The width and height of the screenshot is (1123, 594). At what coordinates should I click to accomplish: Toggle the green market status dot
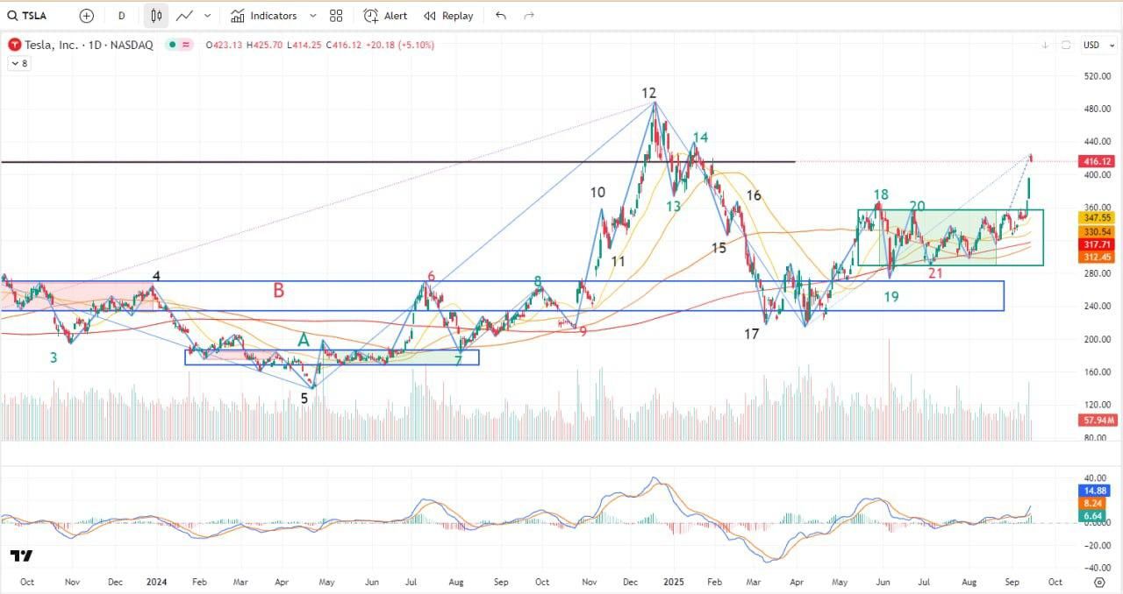coord(174,45)
